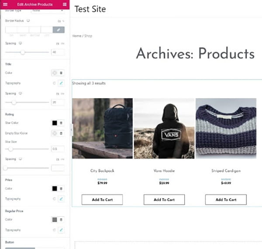This screenshot has width=262, height=249.
Task: Click icon beside Title Color swatch
Action: coord(61,73)
